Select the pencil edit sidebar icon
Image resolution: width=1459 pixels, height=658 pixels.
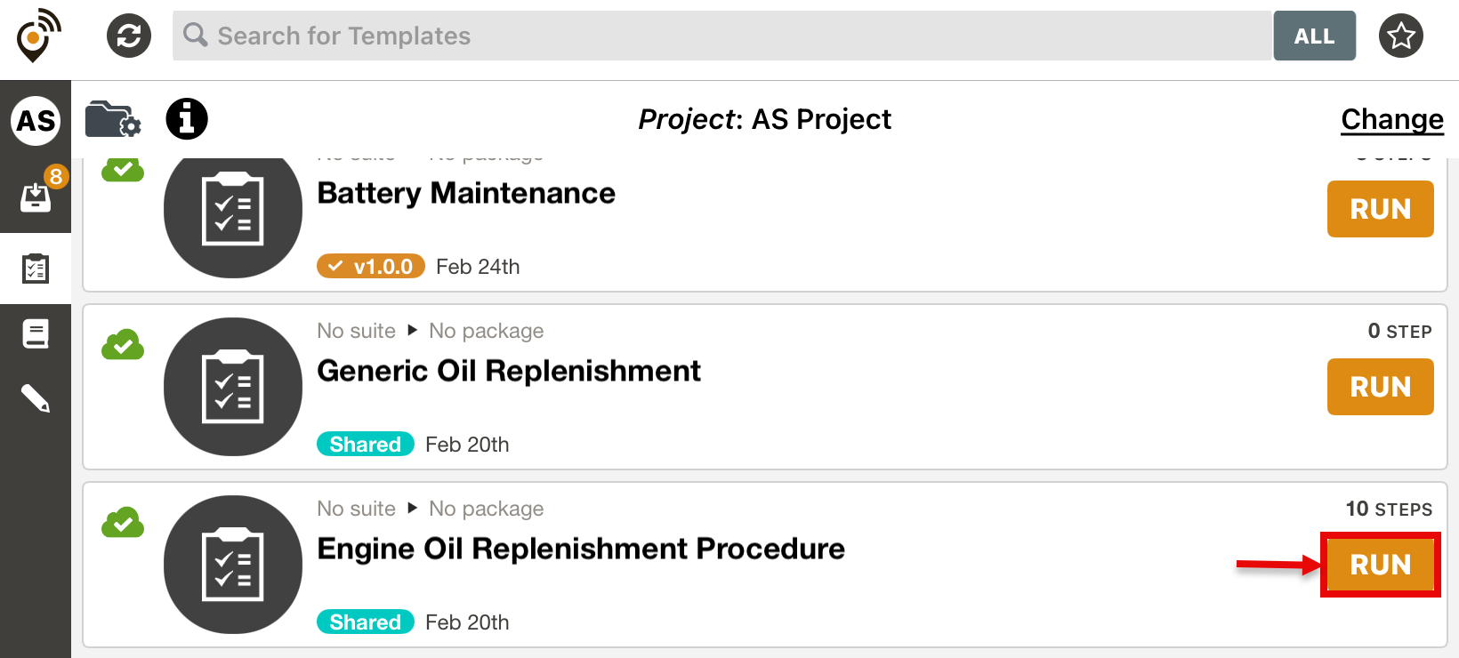tap(36, 397)
